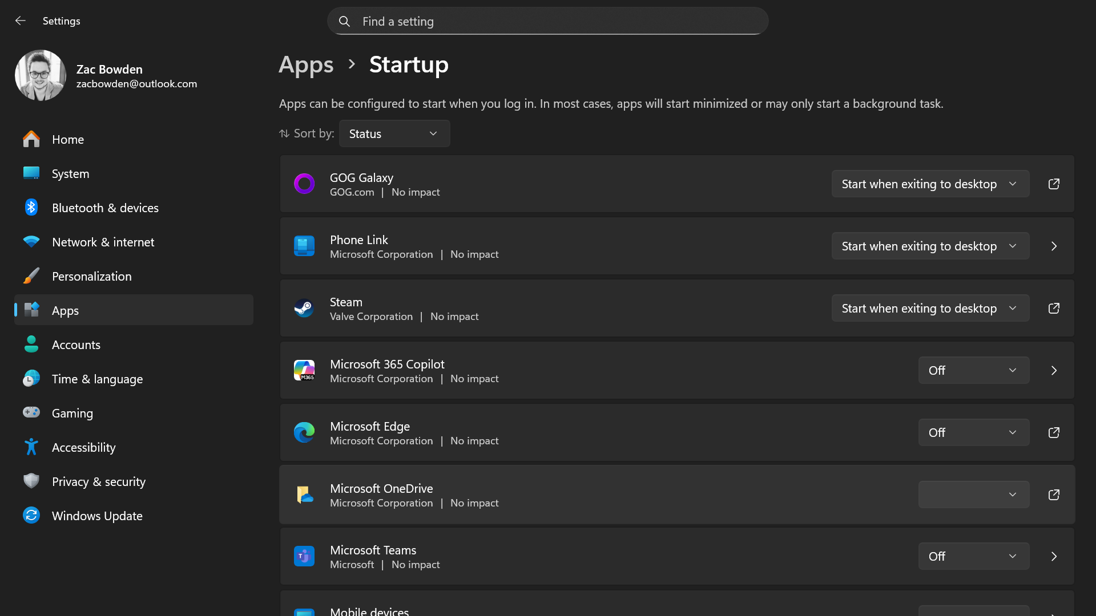Click the GOG Galaxy purple ring icon
The image size is (1096, 616).
[304, 184]
